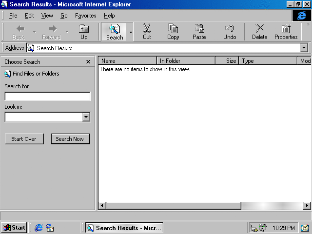Open the Favorites menu

[x=86, y=16]
